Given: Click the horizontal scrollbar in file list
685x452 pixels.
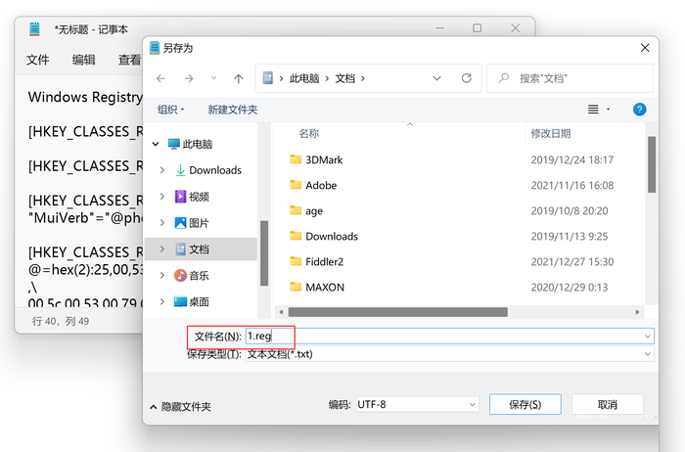Looking at the screenshot, I should 398,312.
